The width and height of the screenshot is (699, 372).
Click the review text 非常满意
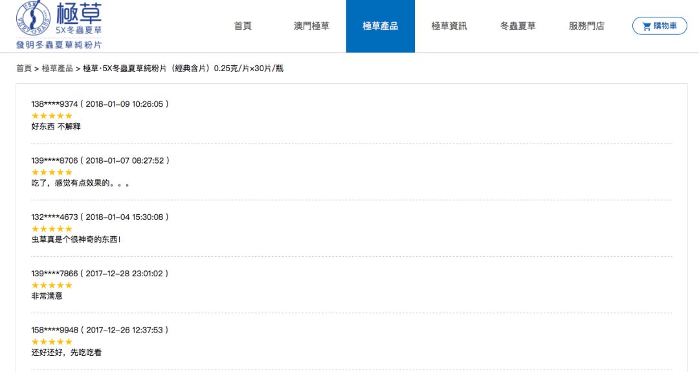[x=47, y=296]
